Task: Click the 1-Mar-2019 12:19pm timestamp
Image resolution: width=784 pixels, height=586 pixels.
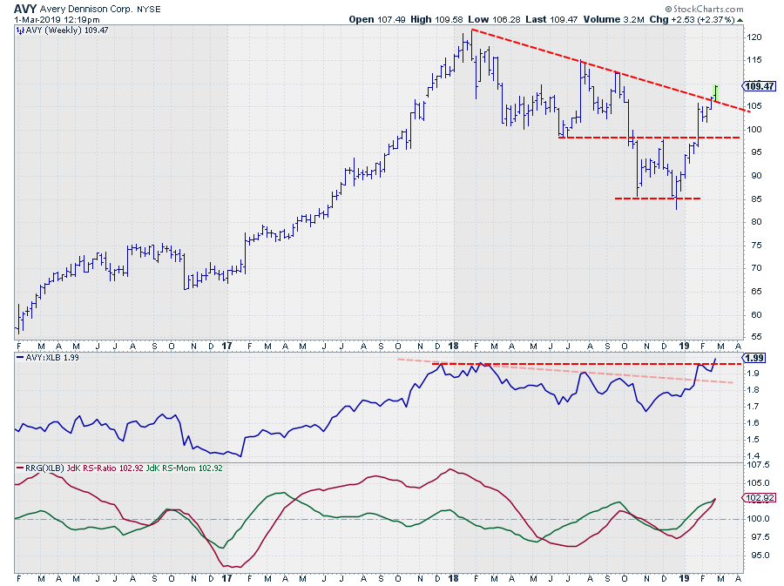Action: pyautogui.click(x=57, y=19)
